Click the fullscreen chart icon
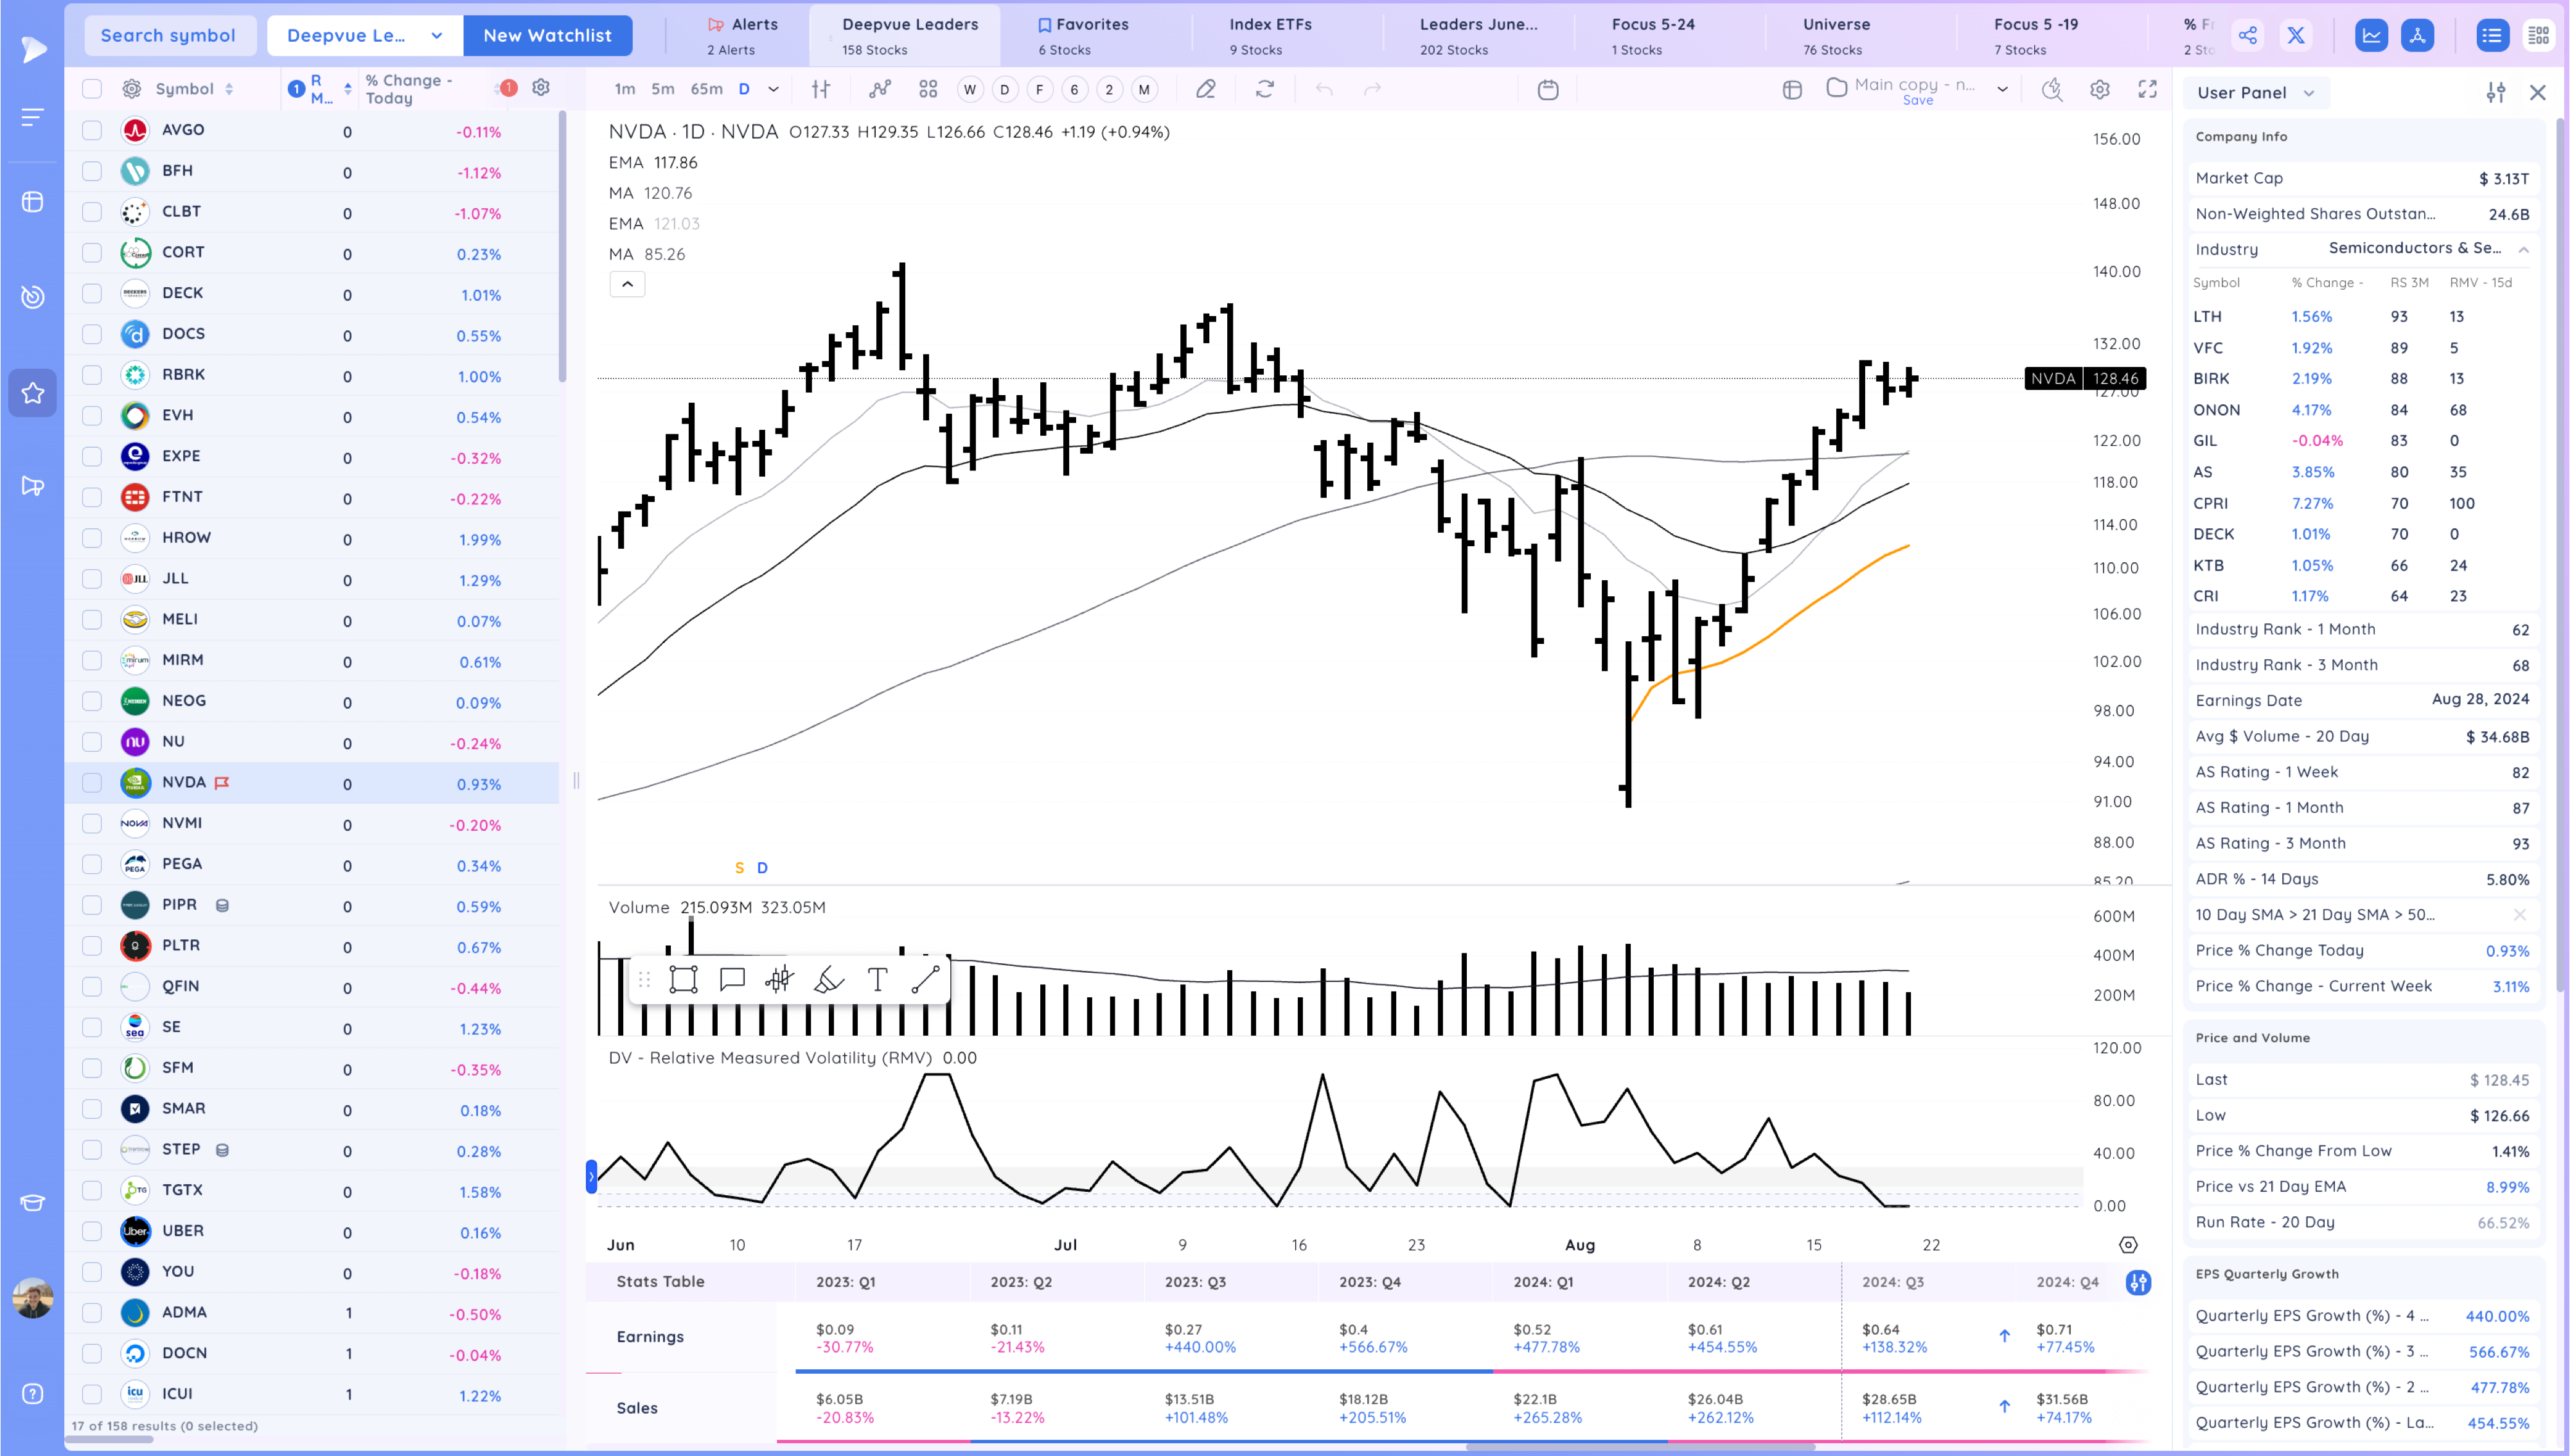Image resolution: width=2570 pixels, height=1456 pixels. 2147,89
